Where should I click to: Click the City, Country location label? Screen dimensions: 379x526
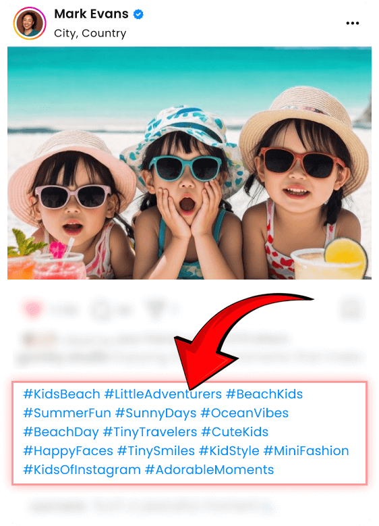point(90,33)
